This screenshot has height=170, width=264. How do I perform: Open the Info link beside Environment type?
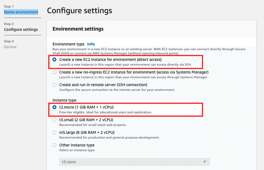91,44
